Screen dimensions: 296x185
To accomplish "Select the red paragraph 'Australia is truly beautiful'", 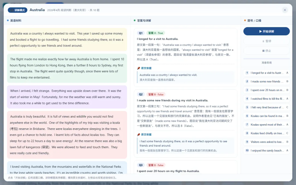I will click(67, 135).
